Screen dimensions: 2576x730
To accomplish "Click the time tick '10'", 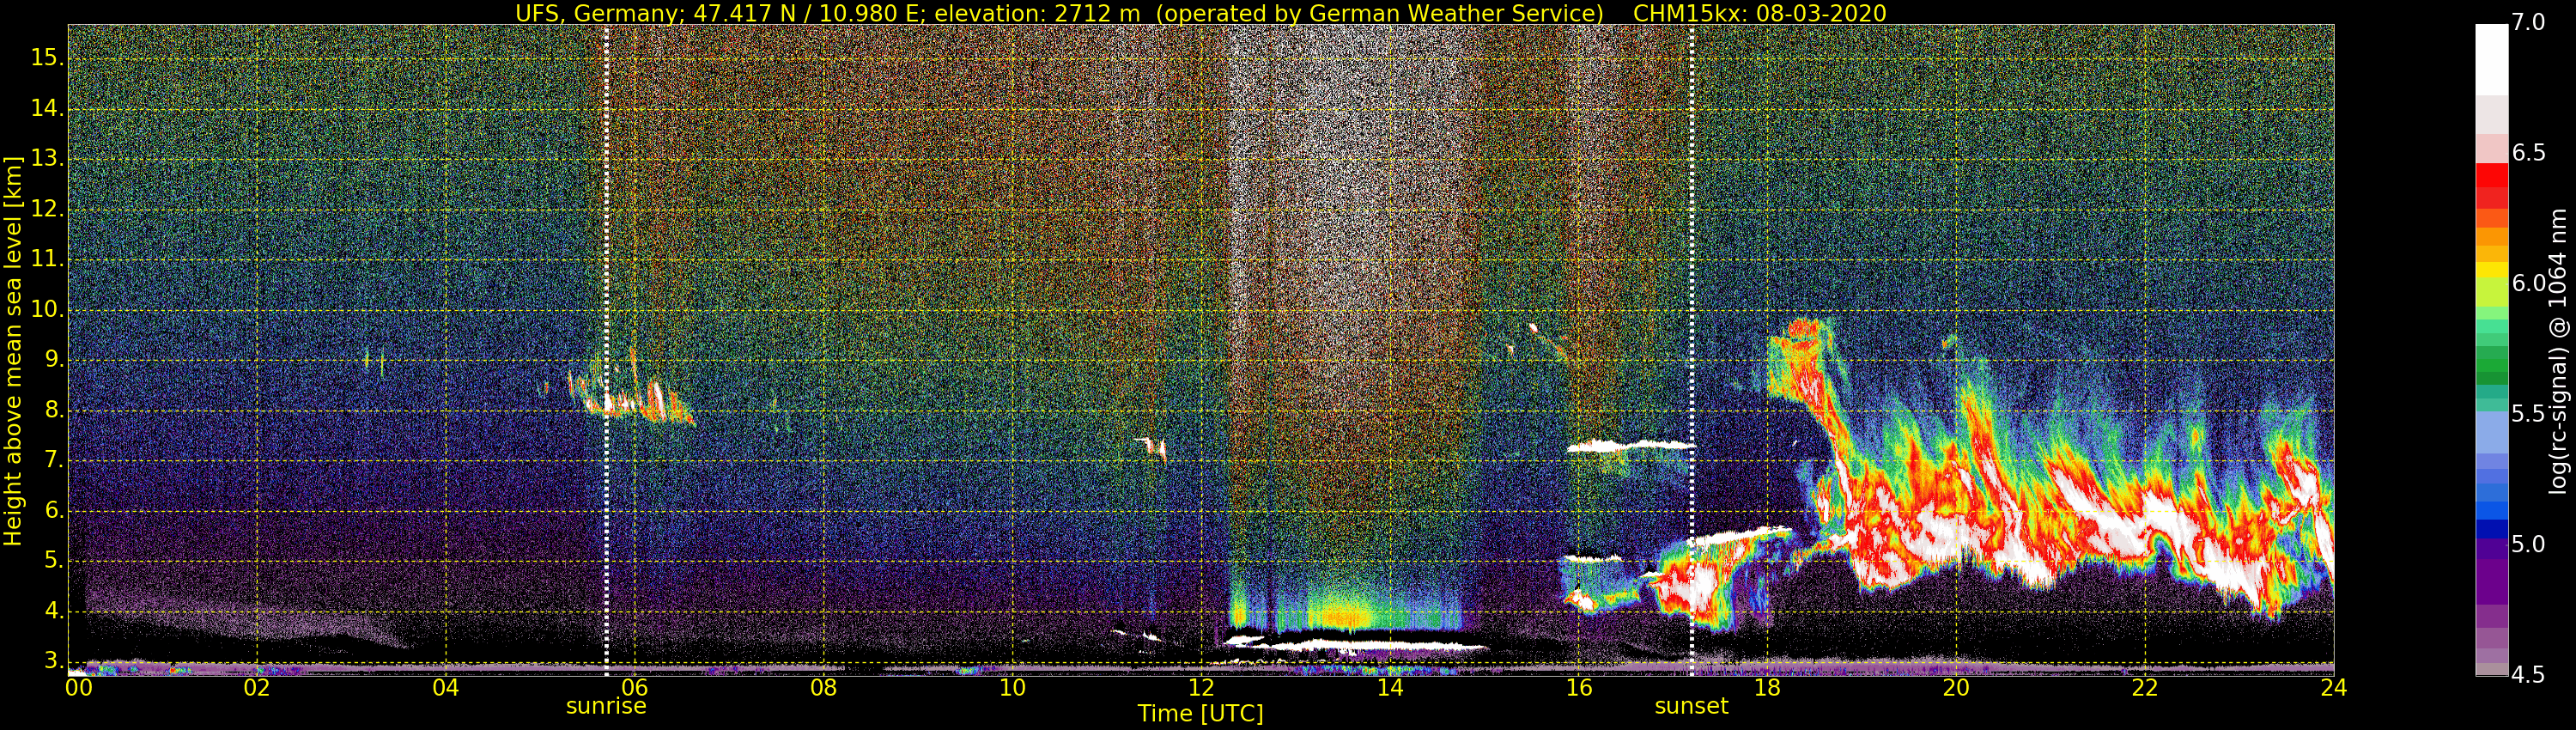I will click(x=1012, y=688).
